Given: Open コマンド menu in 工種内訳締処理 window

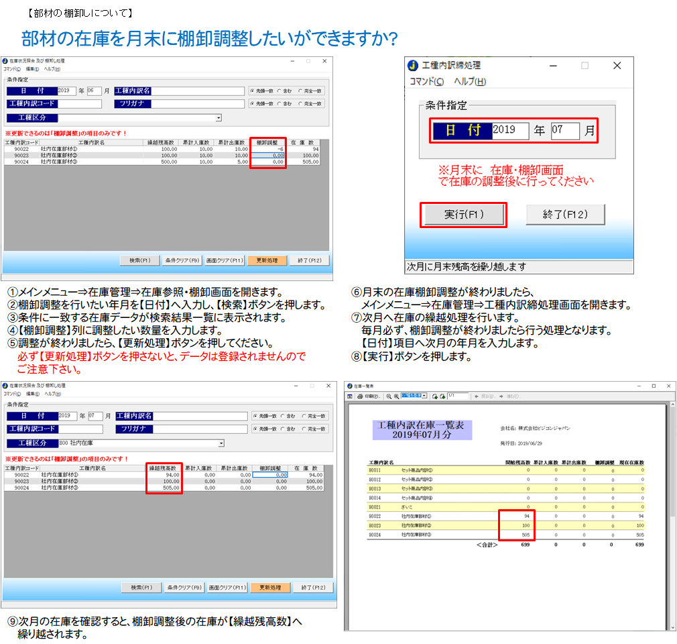Looking at the screenshot, I should [426, 82].
